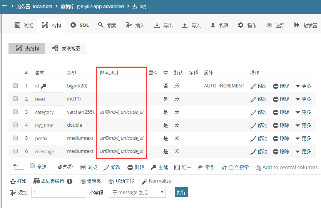
Task: Click the number of columns input field
Action: click(x=59, y=192)
